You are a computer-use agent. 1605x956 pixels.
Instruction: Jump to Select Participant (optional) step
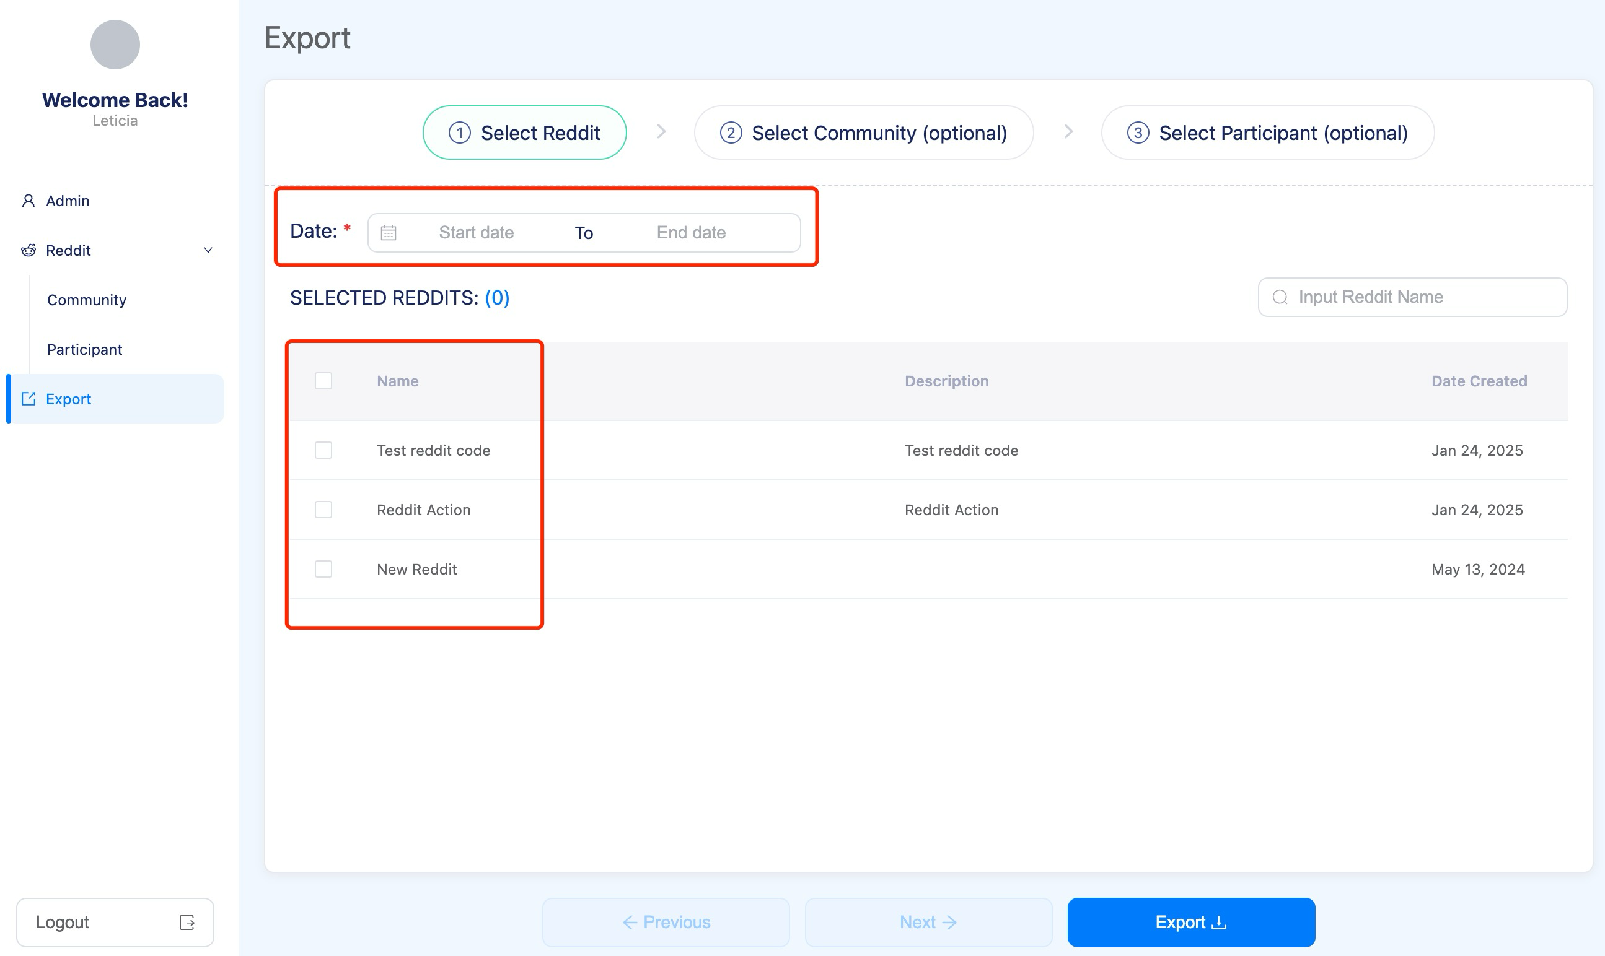click(1267, 133)
